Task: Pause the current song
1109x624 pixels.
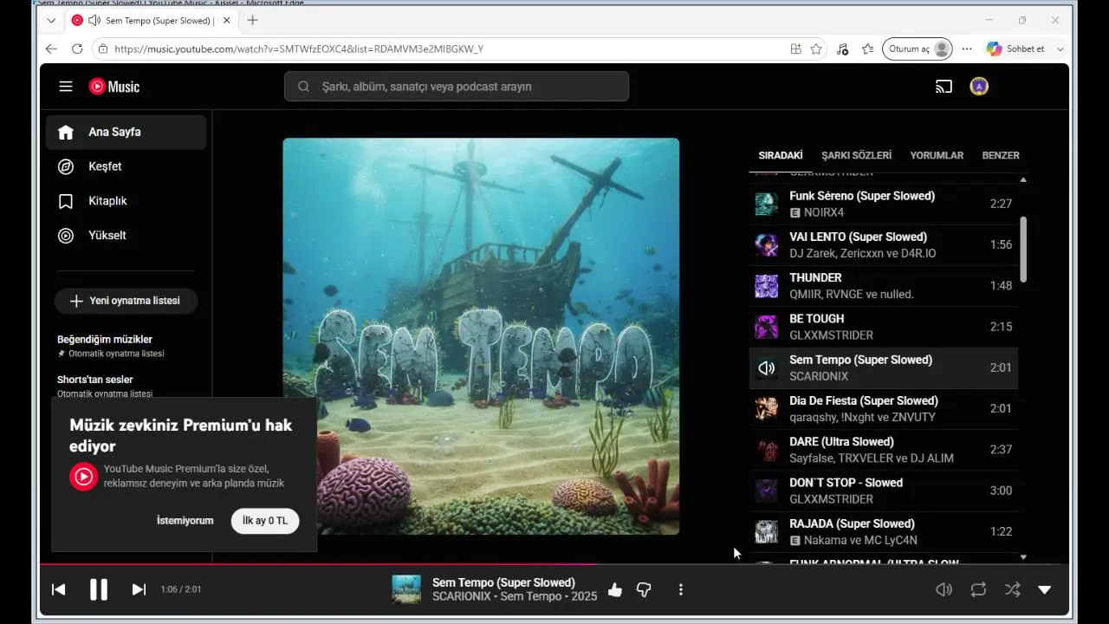Action: (x=99, y=589)
